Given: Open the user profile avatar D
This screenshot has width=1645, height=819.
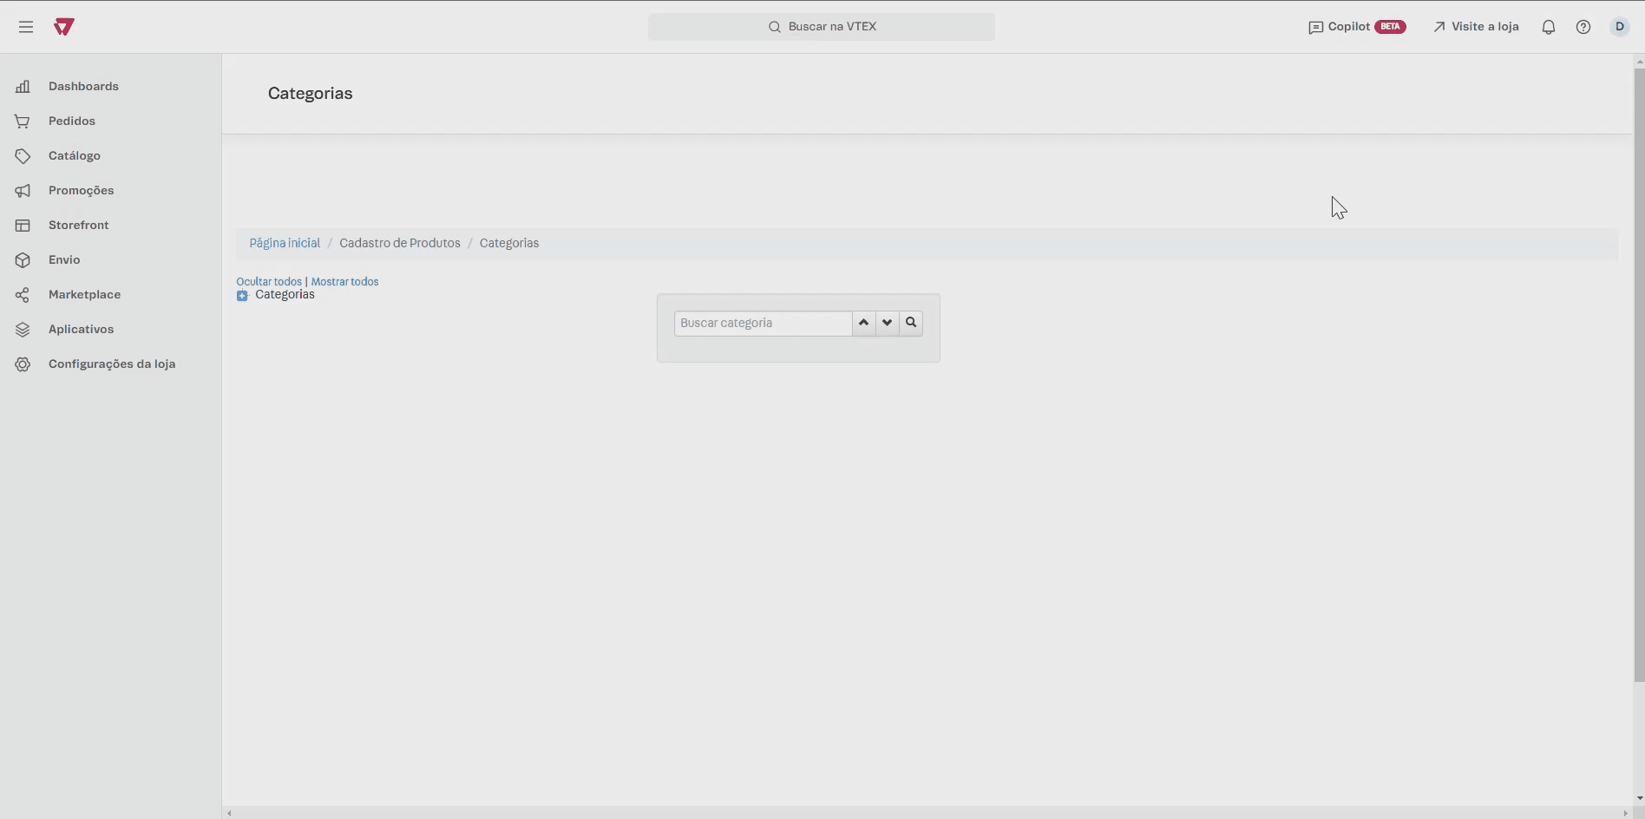Looking at the screenshot, I should tap(1619, 27).
